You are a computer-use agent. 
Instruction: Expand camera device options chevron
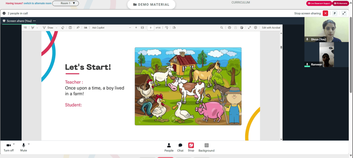pyautogui.click(x=14, y=144)
